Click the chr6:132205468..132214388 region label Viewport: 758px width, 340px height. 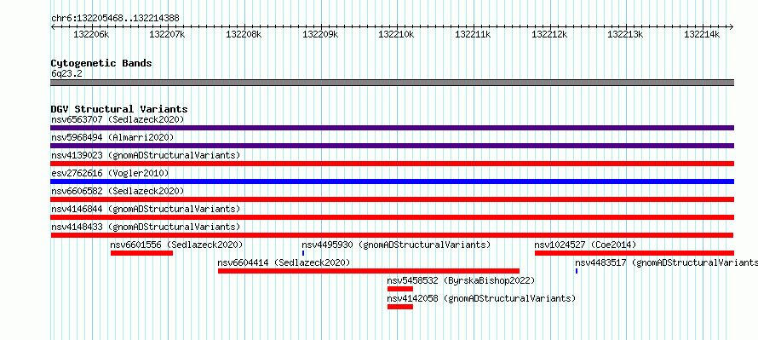click(x=115, y=18)
